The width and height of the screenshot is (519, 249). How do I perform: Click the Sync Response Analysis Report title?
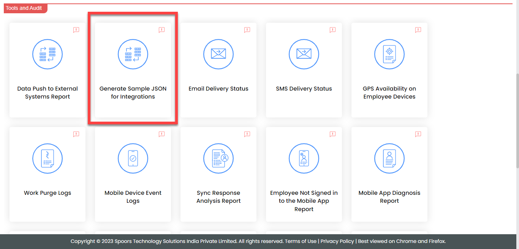[x=218, y=197]
